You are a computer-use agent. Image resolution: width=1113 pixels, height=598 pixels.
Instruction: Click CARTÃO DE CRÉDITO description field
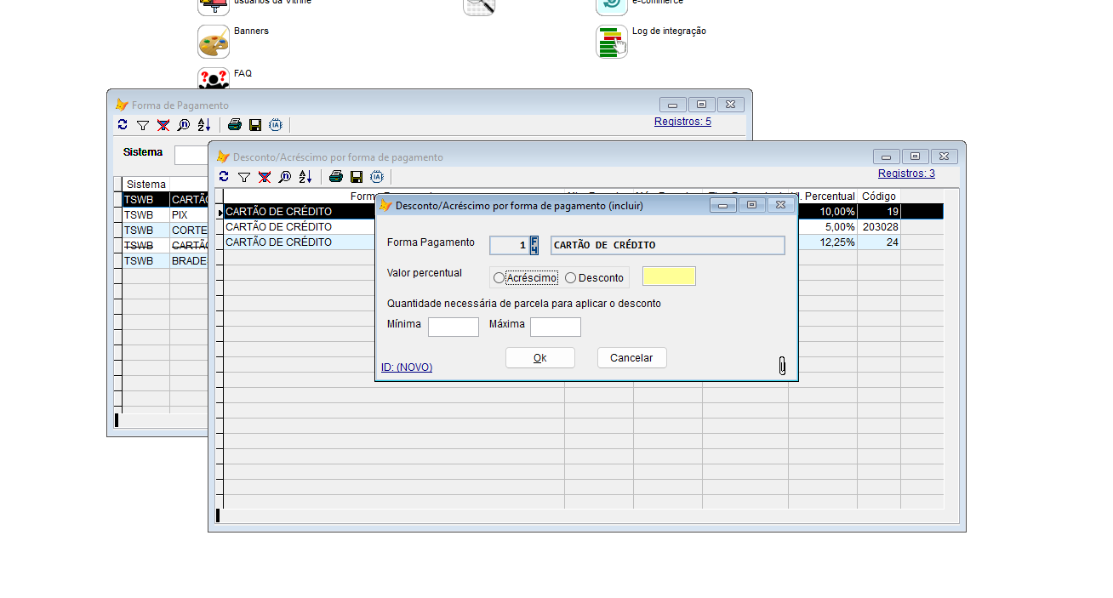point(668,245)
